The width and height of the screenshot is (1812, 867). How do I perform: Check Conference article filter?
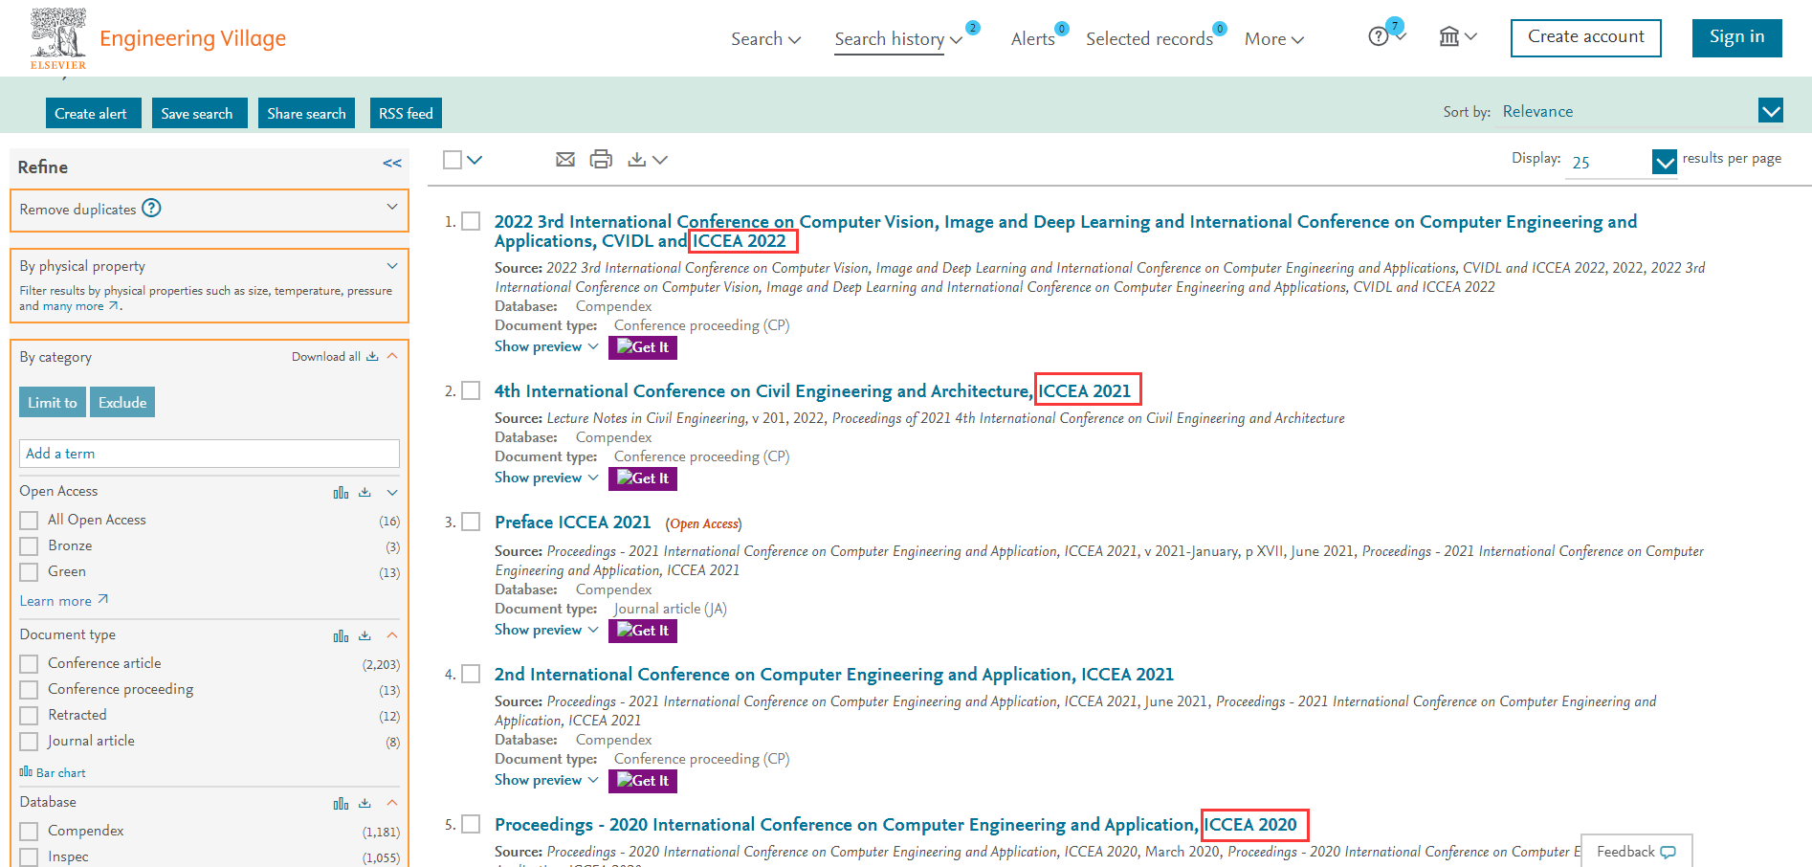pyautogui.click(x=29, y=663)
